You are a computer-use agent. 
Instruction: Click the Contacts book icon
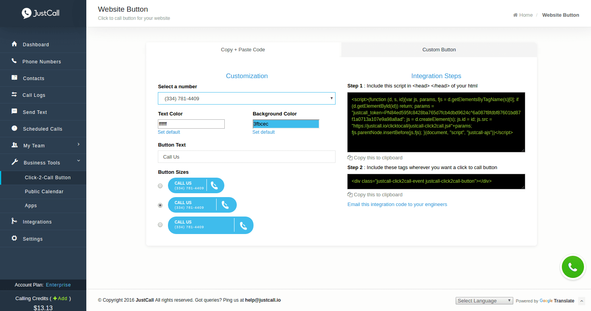pyautogui.click(x=14, y=77)
